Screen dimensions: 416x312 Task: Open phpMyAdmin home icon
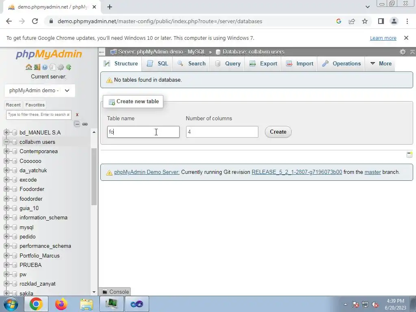point(29,67)
